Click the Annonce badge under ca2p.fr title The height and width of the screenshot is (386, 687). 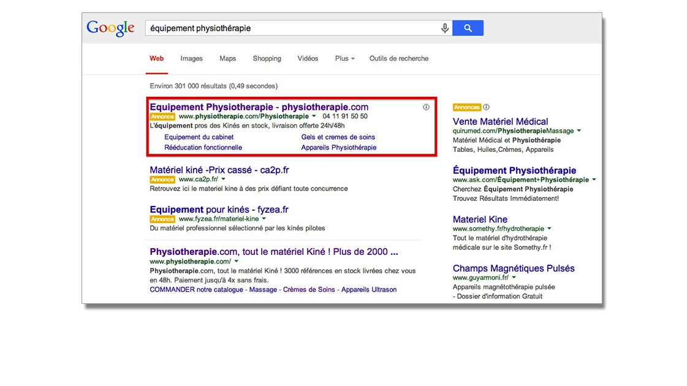pos(162,180)
